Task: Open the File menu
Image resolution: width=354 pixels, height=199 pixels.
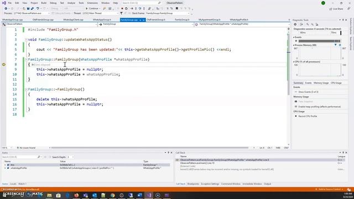Action: coord(10,3)
